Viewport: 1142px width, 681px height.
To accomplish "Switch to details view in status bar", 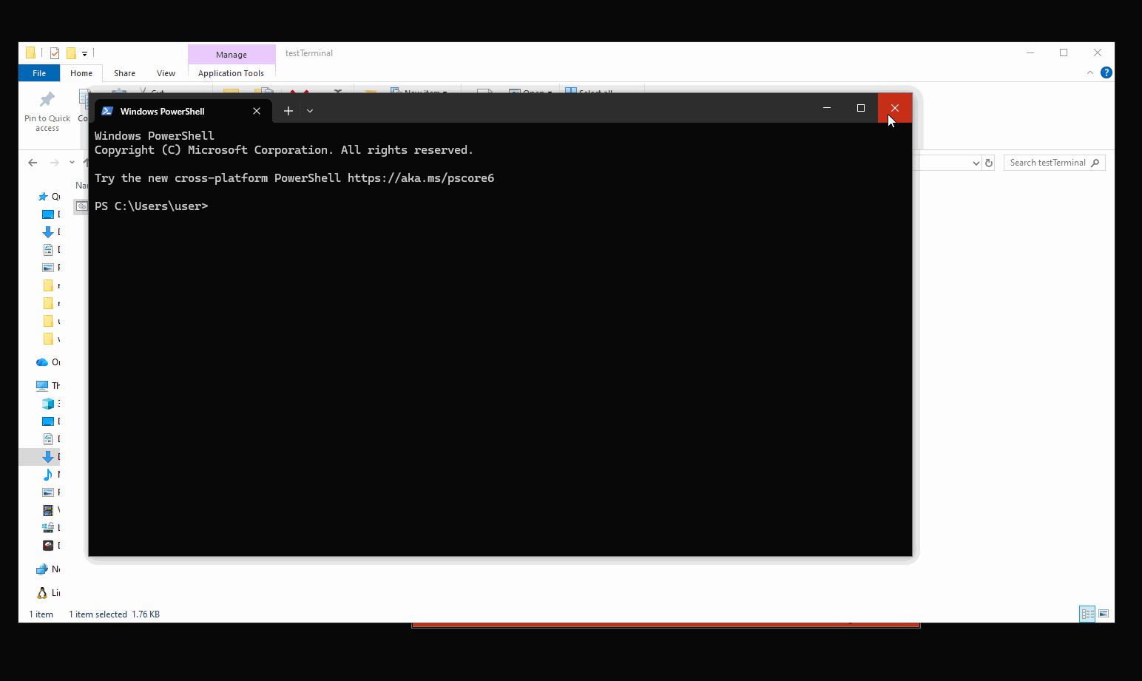I will [x=1087, y=614].
